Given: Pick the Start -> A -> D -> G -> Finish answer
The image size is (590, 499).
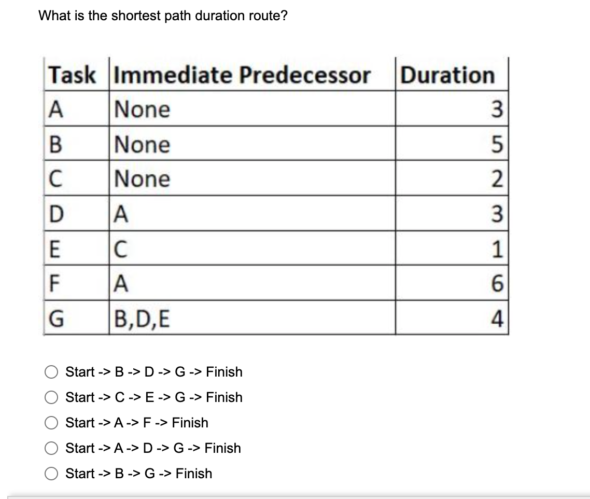Looking at the screenshot, I should coord(51,448).
